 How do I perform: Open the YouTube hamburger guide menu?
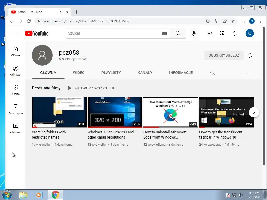click(x=15, y=33)
